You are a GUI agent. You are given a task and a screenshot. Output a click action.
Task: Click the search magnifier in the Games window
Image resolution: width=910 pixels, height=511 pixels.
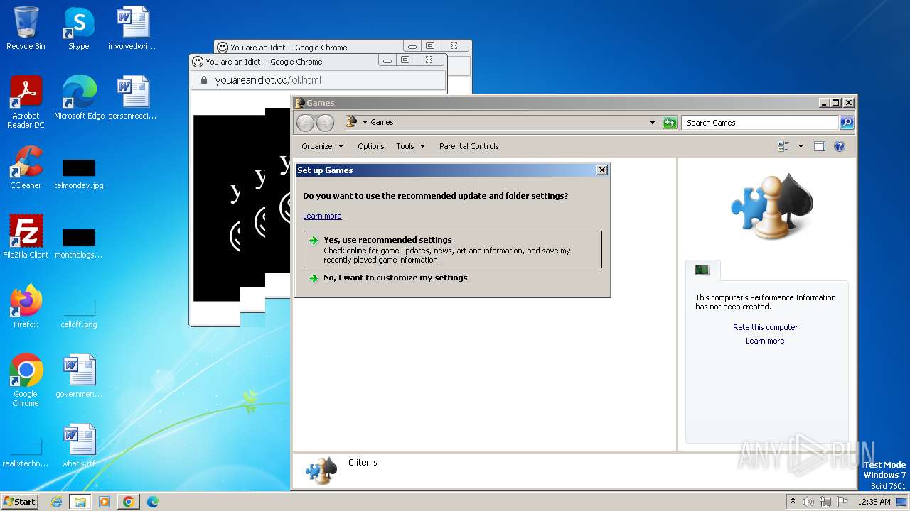(846, 123)
